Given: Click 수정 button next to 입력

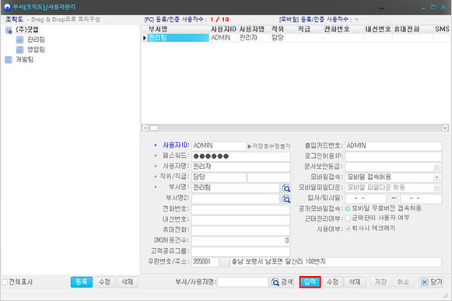Looking at the screenshot, I should click(332, 282).
